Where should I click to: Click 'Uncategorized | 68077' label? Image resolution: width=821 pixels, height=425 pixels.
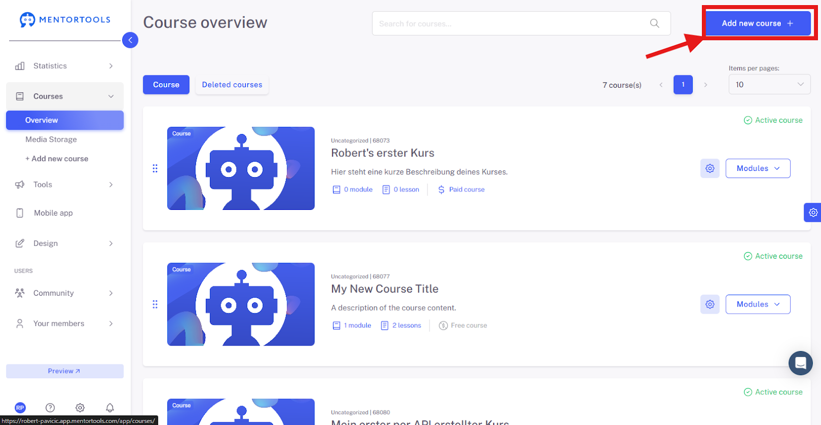pyautogui.click(x=360, y=277)
